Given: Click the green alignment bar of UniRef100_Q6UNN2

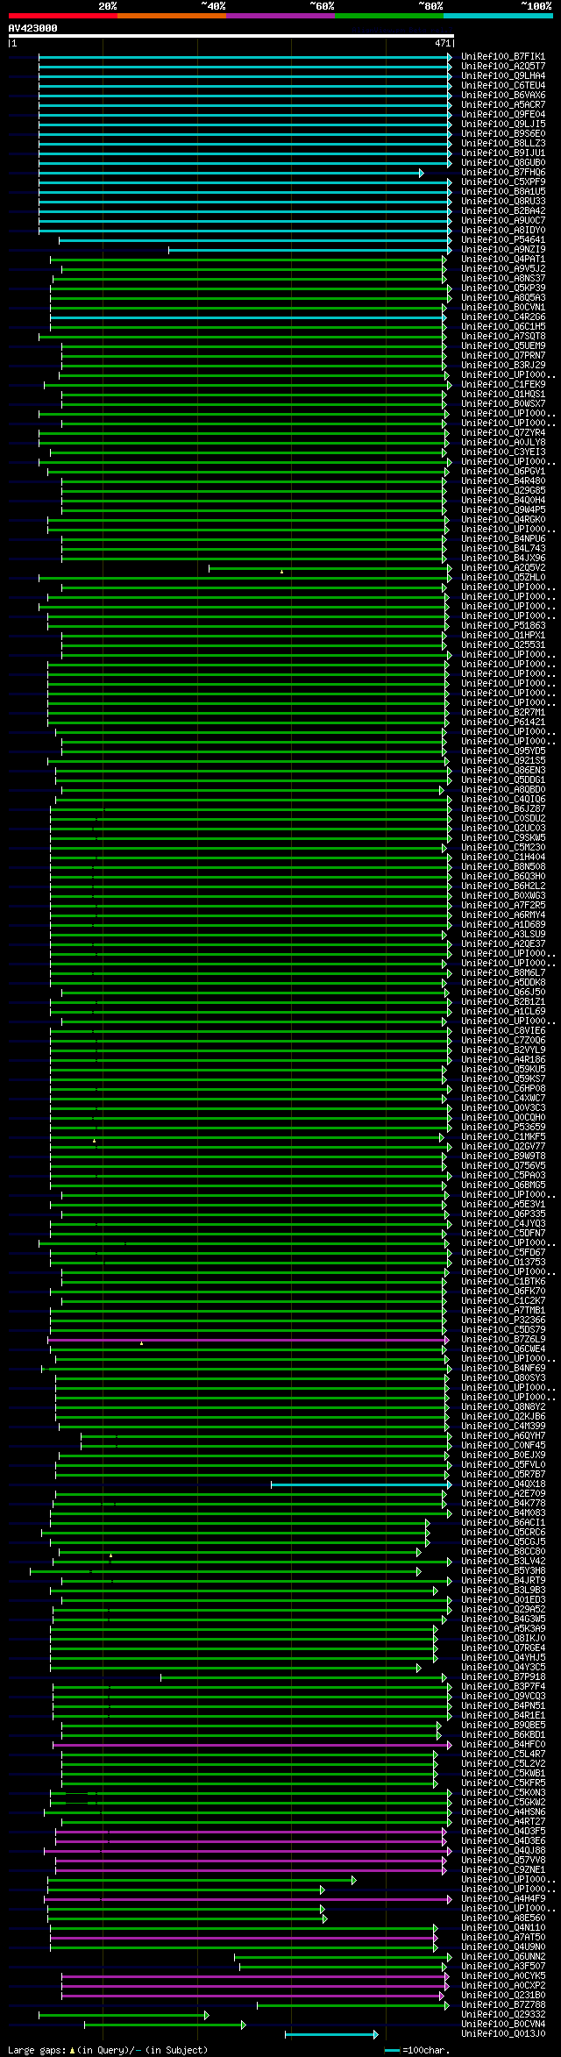Looking at the screenshot, I should pos(343,1957).
